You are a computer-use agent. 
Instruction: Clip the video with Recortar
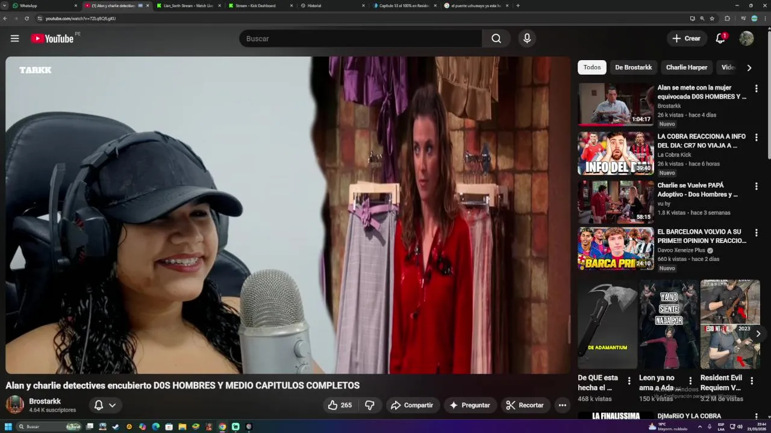pos(525,405)
